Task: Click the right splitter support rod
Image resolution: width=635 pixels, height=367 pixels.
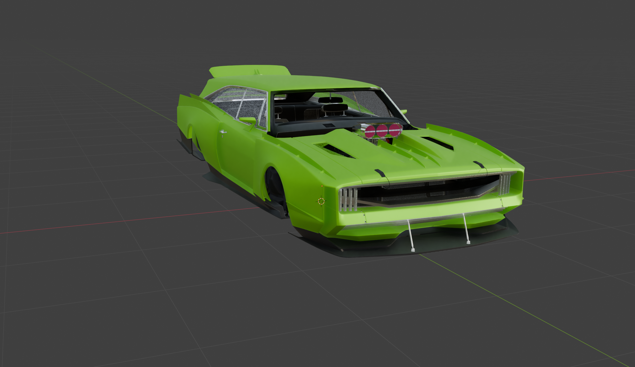Action: point(466,228)
